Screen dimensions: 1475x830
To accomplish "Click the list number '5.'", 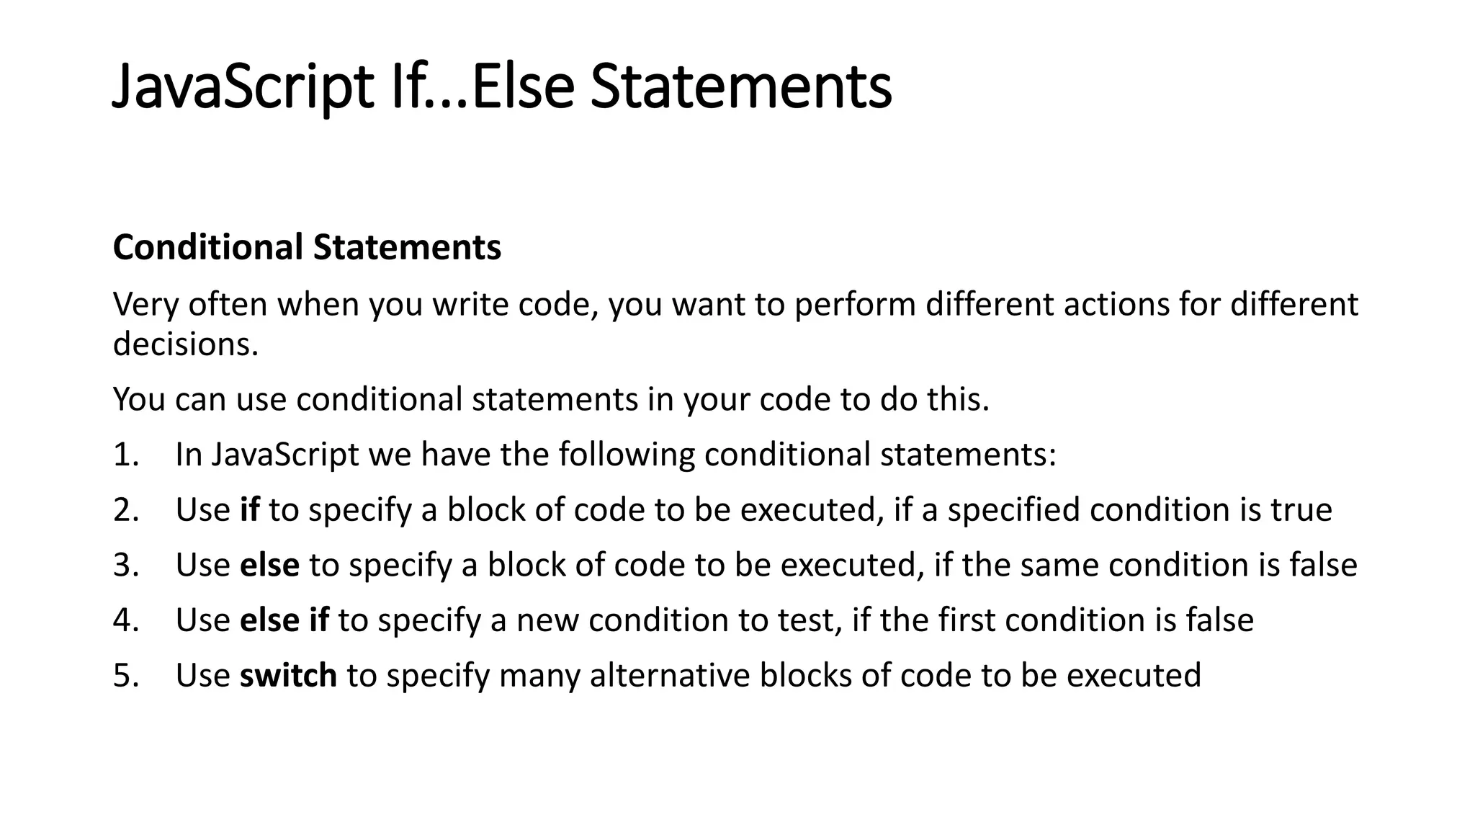I will point(126,676).
